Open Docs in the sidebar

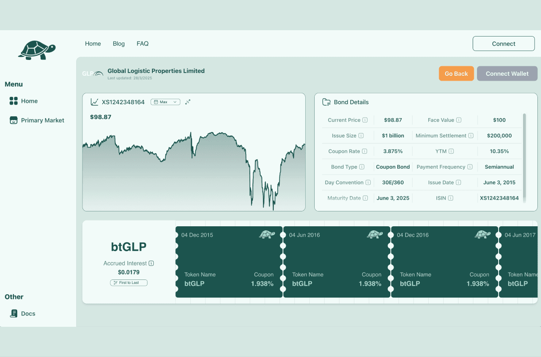coord(28,313)
